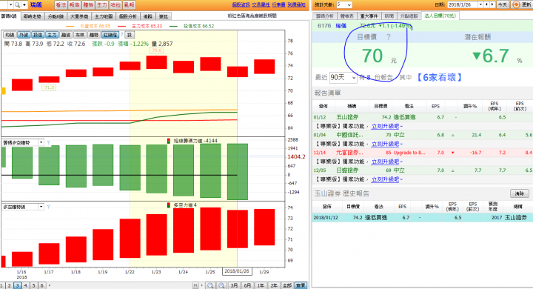Open the 90天 period dropdown

[x=343, y=78]
